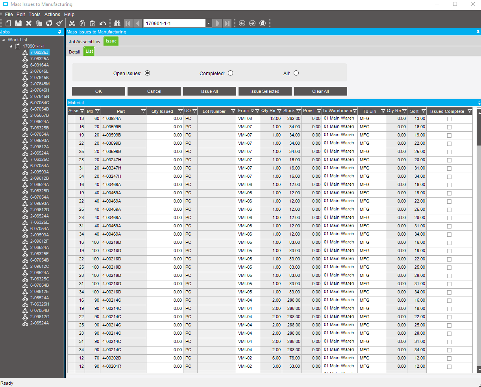Click the Clear broom toolbar icon
481x387 pixels.
tap(59, 23)
